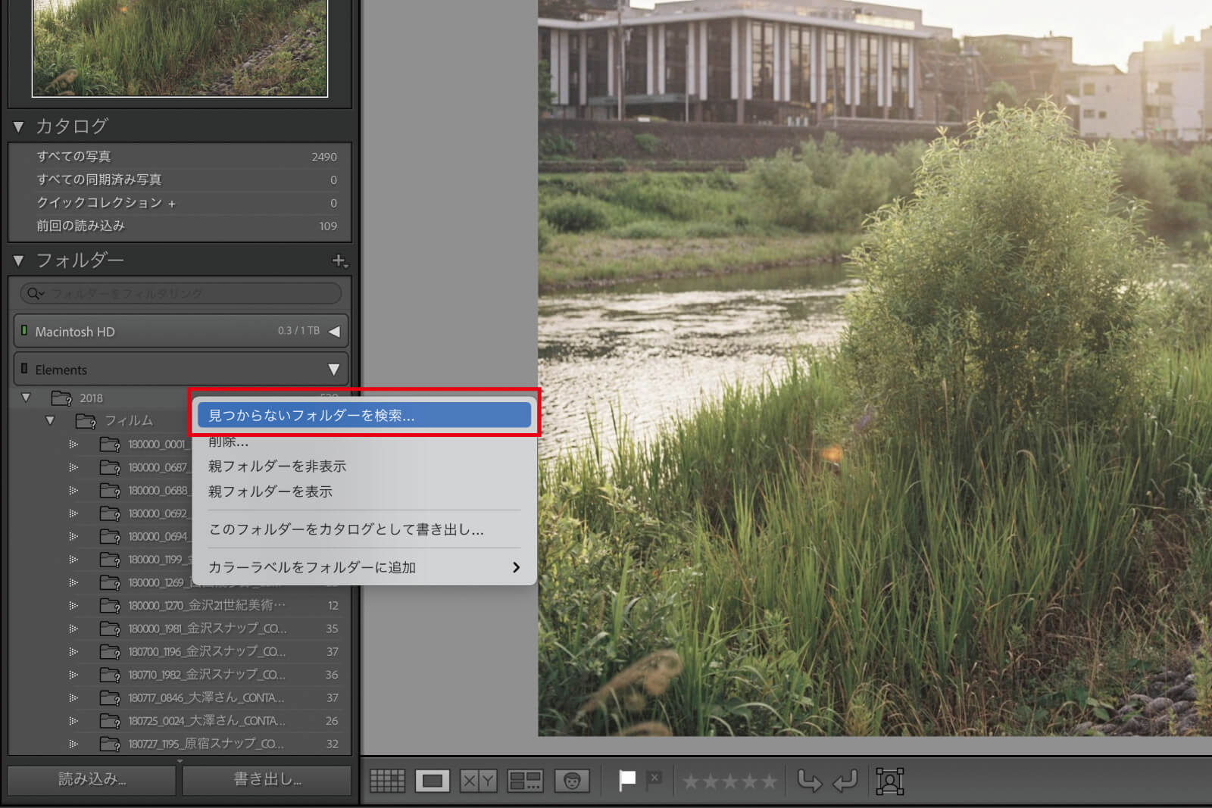Open Survey view icon

click(x=525, y=781)
